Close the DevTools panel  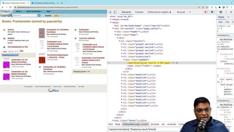231,12
